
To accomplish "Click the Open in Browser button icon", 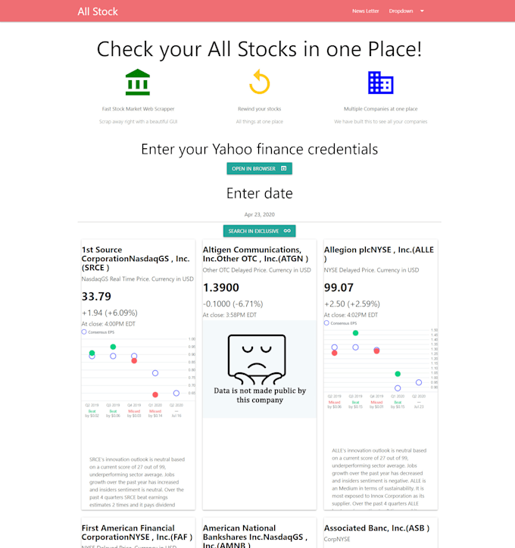I will coord(283,169).
